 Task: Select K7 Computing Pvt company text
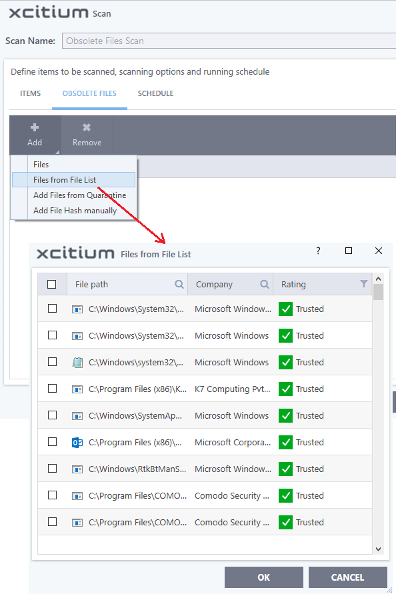coord(233,389)
